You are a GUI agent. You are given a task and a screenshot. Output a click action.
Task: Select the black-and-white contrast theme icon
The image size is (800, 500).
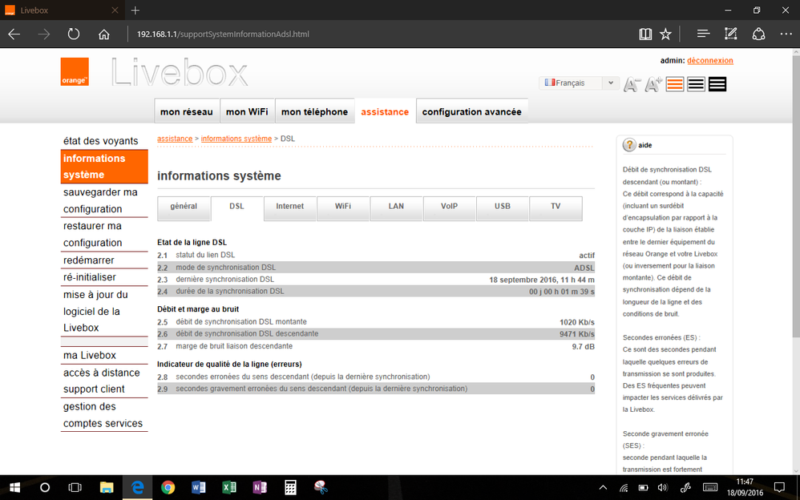pyautogui.click(x=696, y=84)
